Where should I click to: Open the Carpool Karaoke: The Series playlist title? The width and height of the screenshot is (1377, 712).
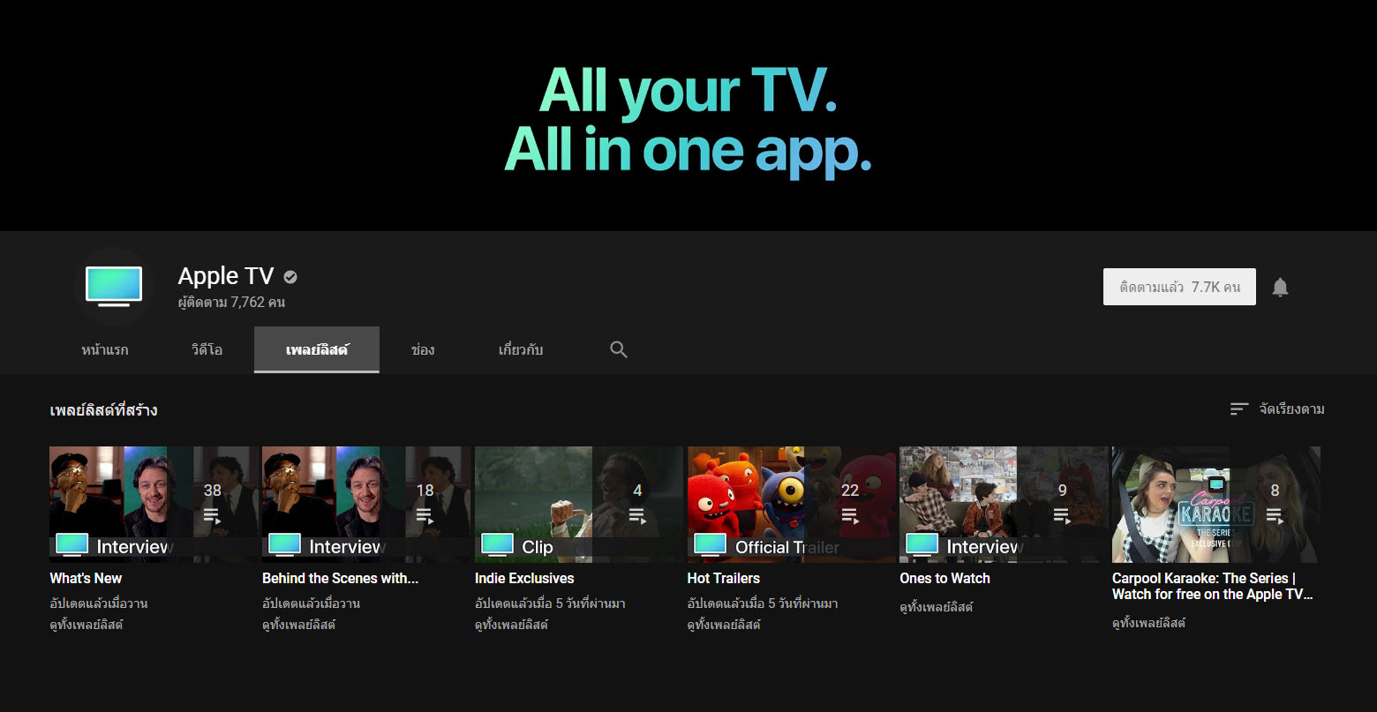pyautogui.click(x=1211, y=586)
